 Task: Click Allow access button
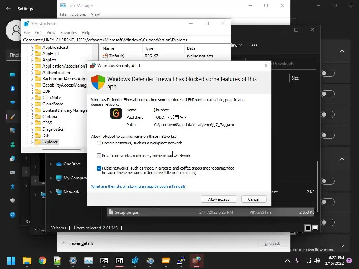point(219,199)
